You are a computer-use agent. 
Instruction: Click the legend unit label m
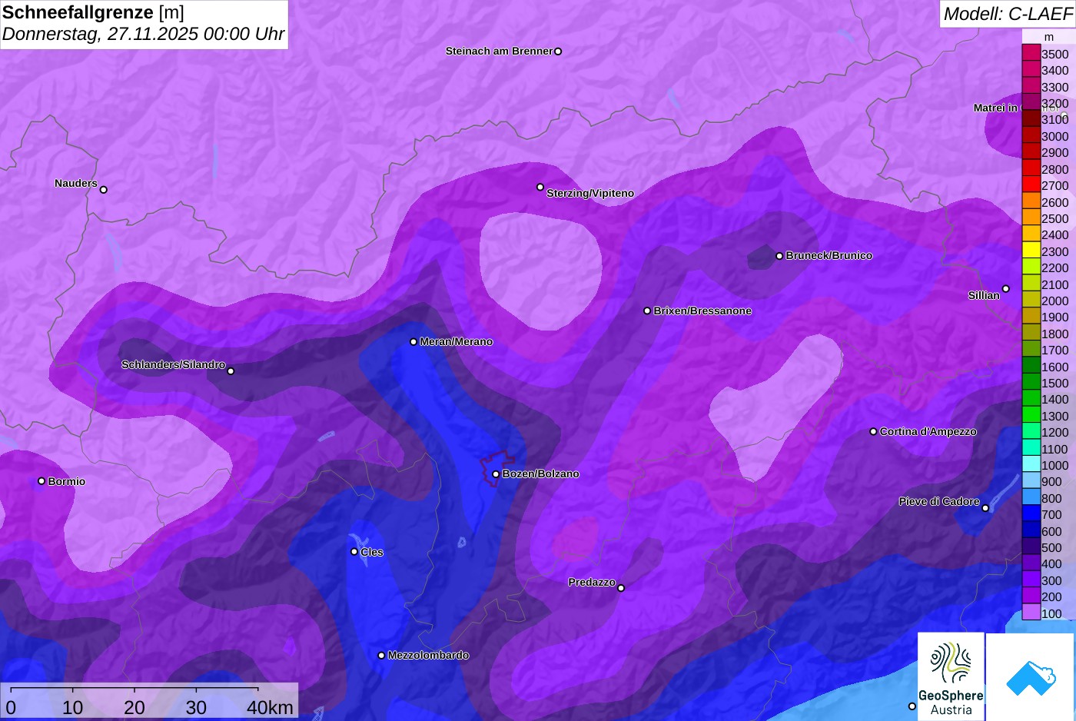[x=1049, y=37]
